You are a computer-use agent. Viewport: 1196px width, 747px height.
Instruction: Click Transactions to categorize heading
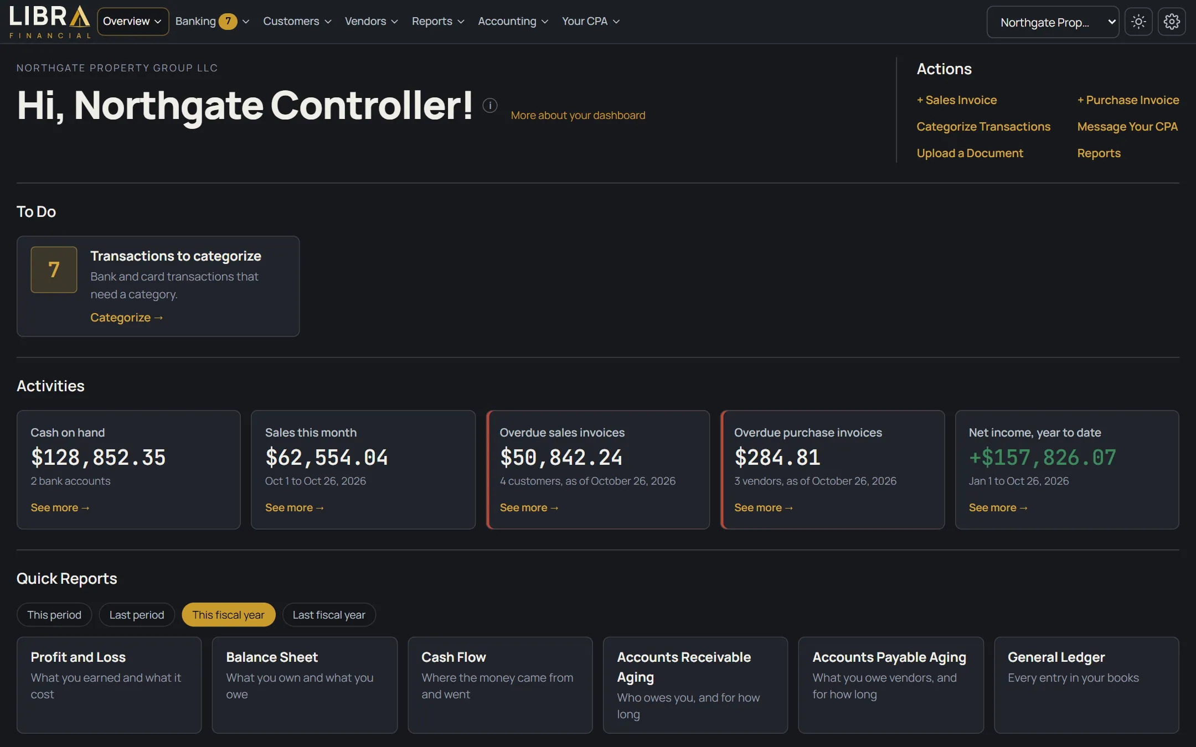(x=176, y=256)
